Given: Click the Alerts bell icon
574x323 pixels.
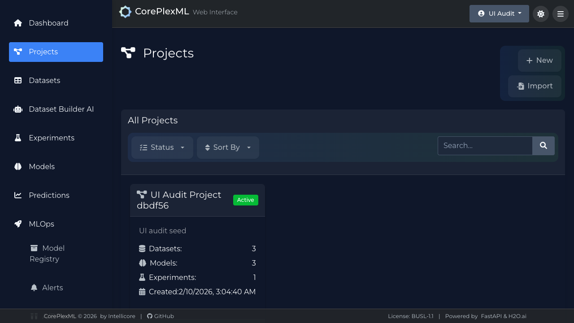Looking at the screenshot, I should coord(34,288).
